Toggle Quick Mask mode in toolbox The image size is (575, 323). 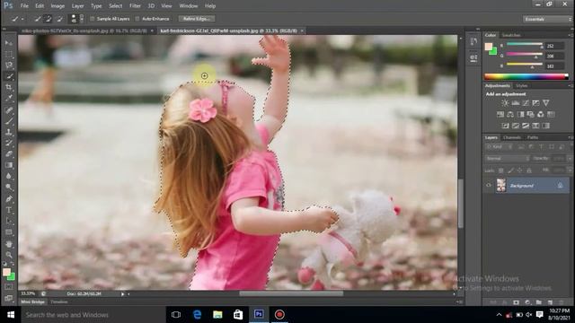(9, 287)
